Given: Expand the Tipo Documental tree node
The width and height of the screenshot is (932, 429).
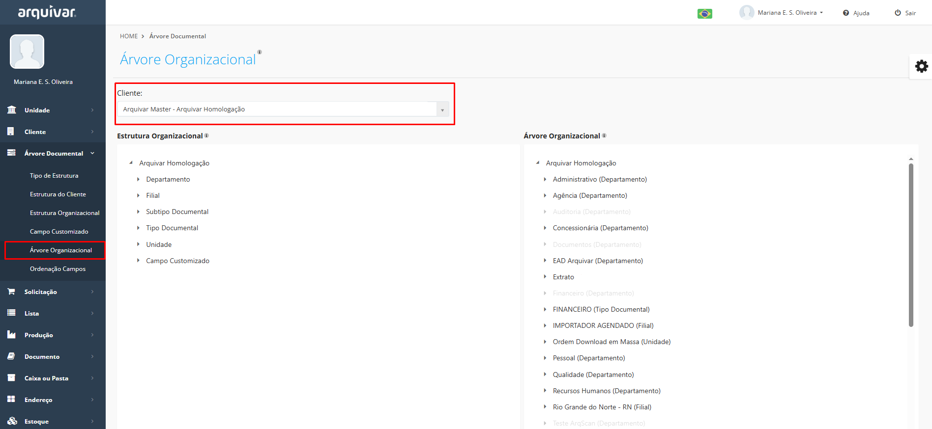Looking at the screenshot, I should pos(138,228).
